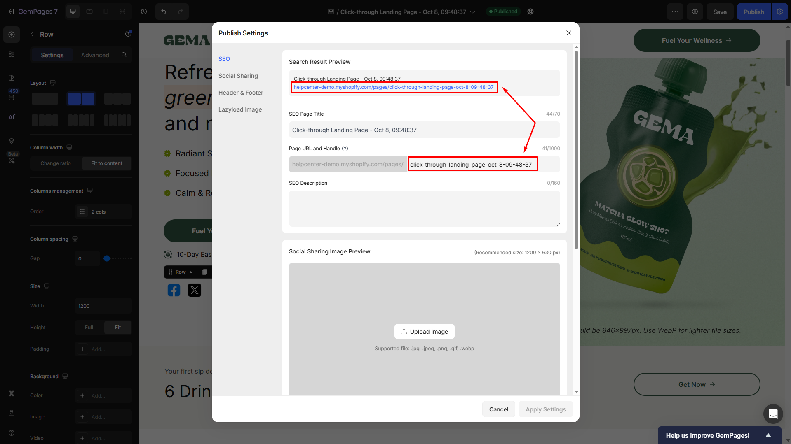
Task: Set height to Full
Action: (x=89, y=328)
